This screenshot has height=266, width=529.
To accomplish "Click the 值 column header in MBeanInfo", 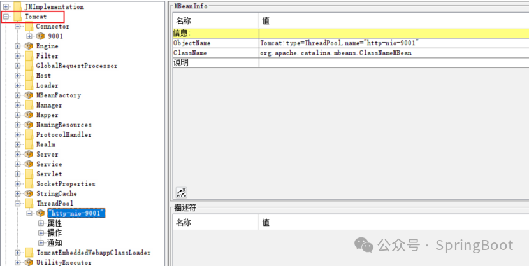I will (x=394, y=21).
